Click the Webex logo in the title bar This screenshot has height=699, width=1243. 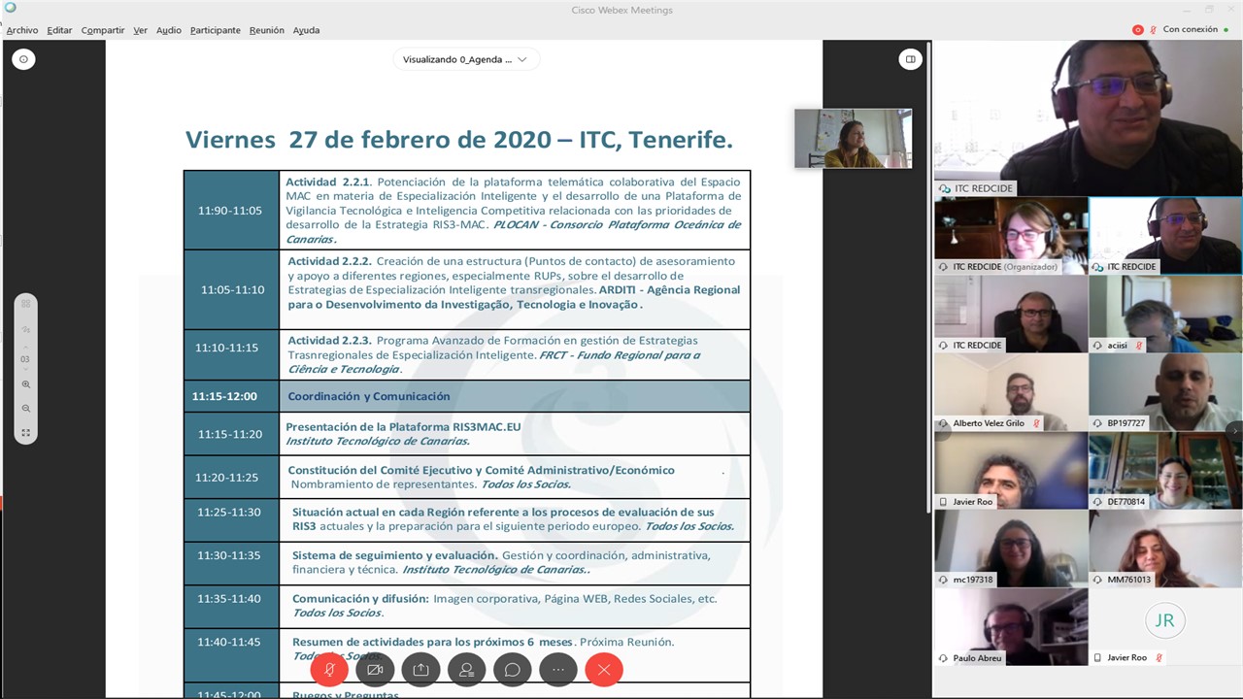(x=11, y=9)
